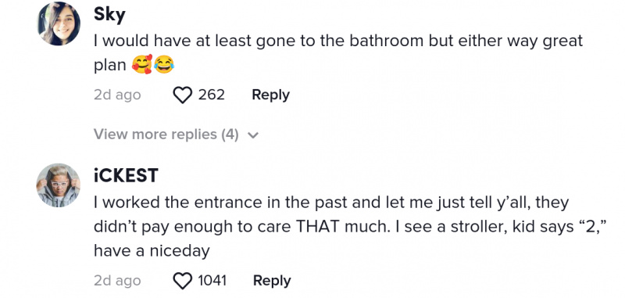Click the smiling face with hearts emoji

[x=142, y=65]
